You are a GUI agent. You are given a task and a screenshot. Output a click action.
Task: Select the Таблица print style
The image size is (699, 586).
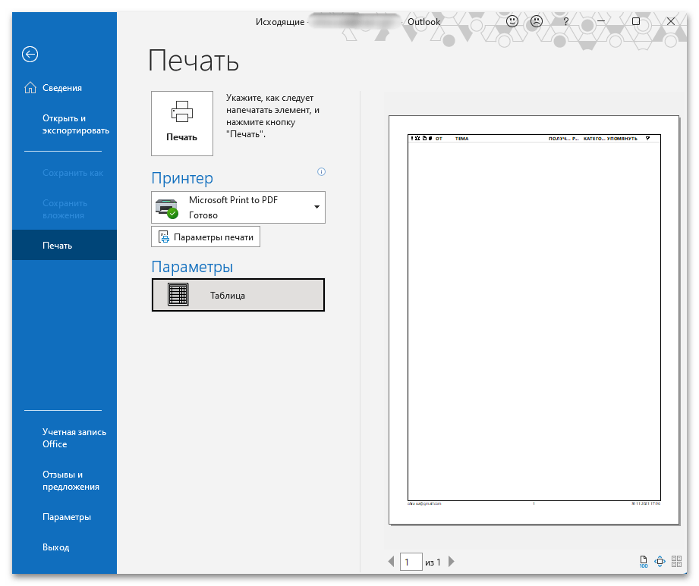238,295
